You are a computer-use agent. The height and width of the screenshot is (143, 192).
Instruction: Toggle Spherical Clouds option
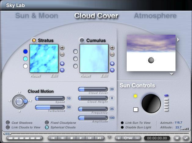click(x=47, y=127)
